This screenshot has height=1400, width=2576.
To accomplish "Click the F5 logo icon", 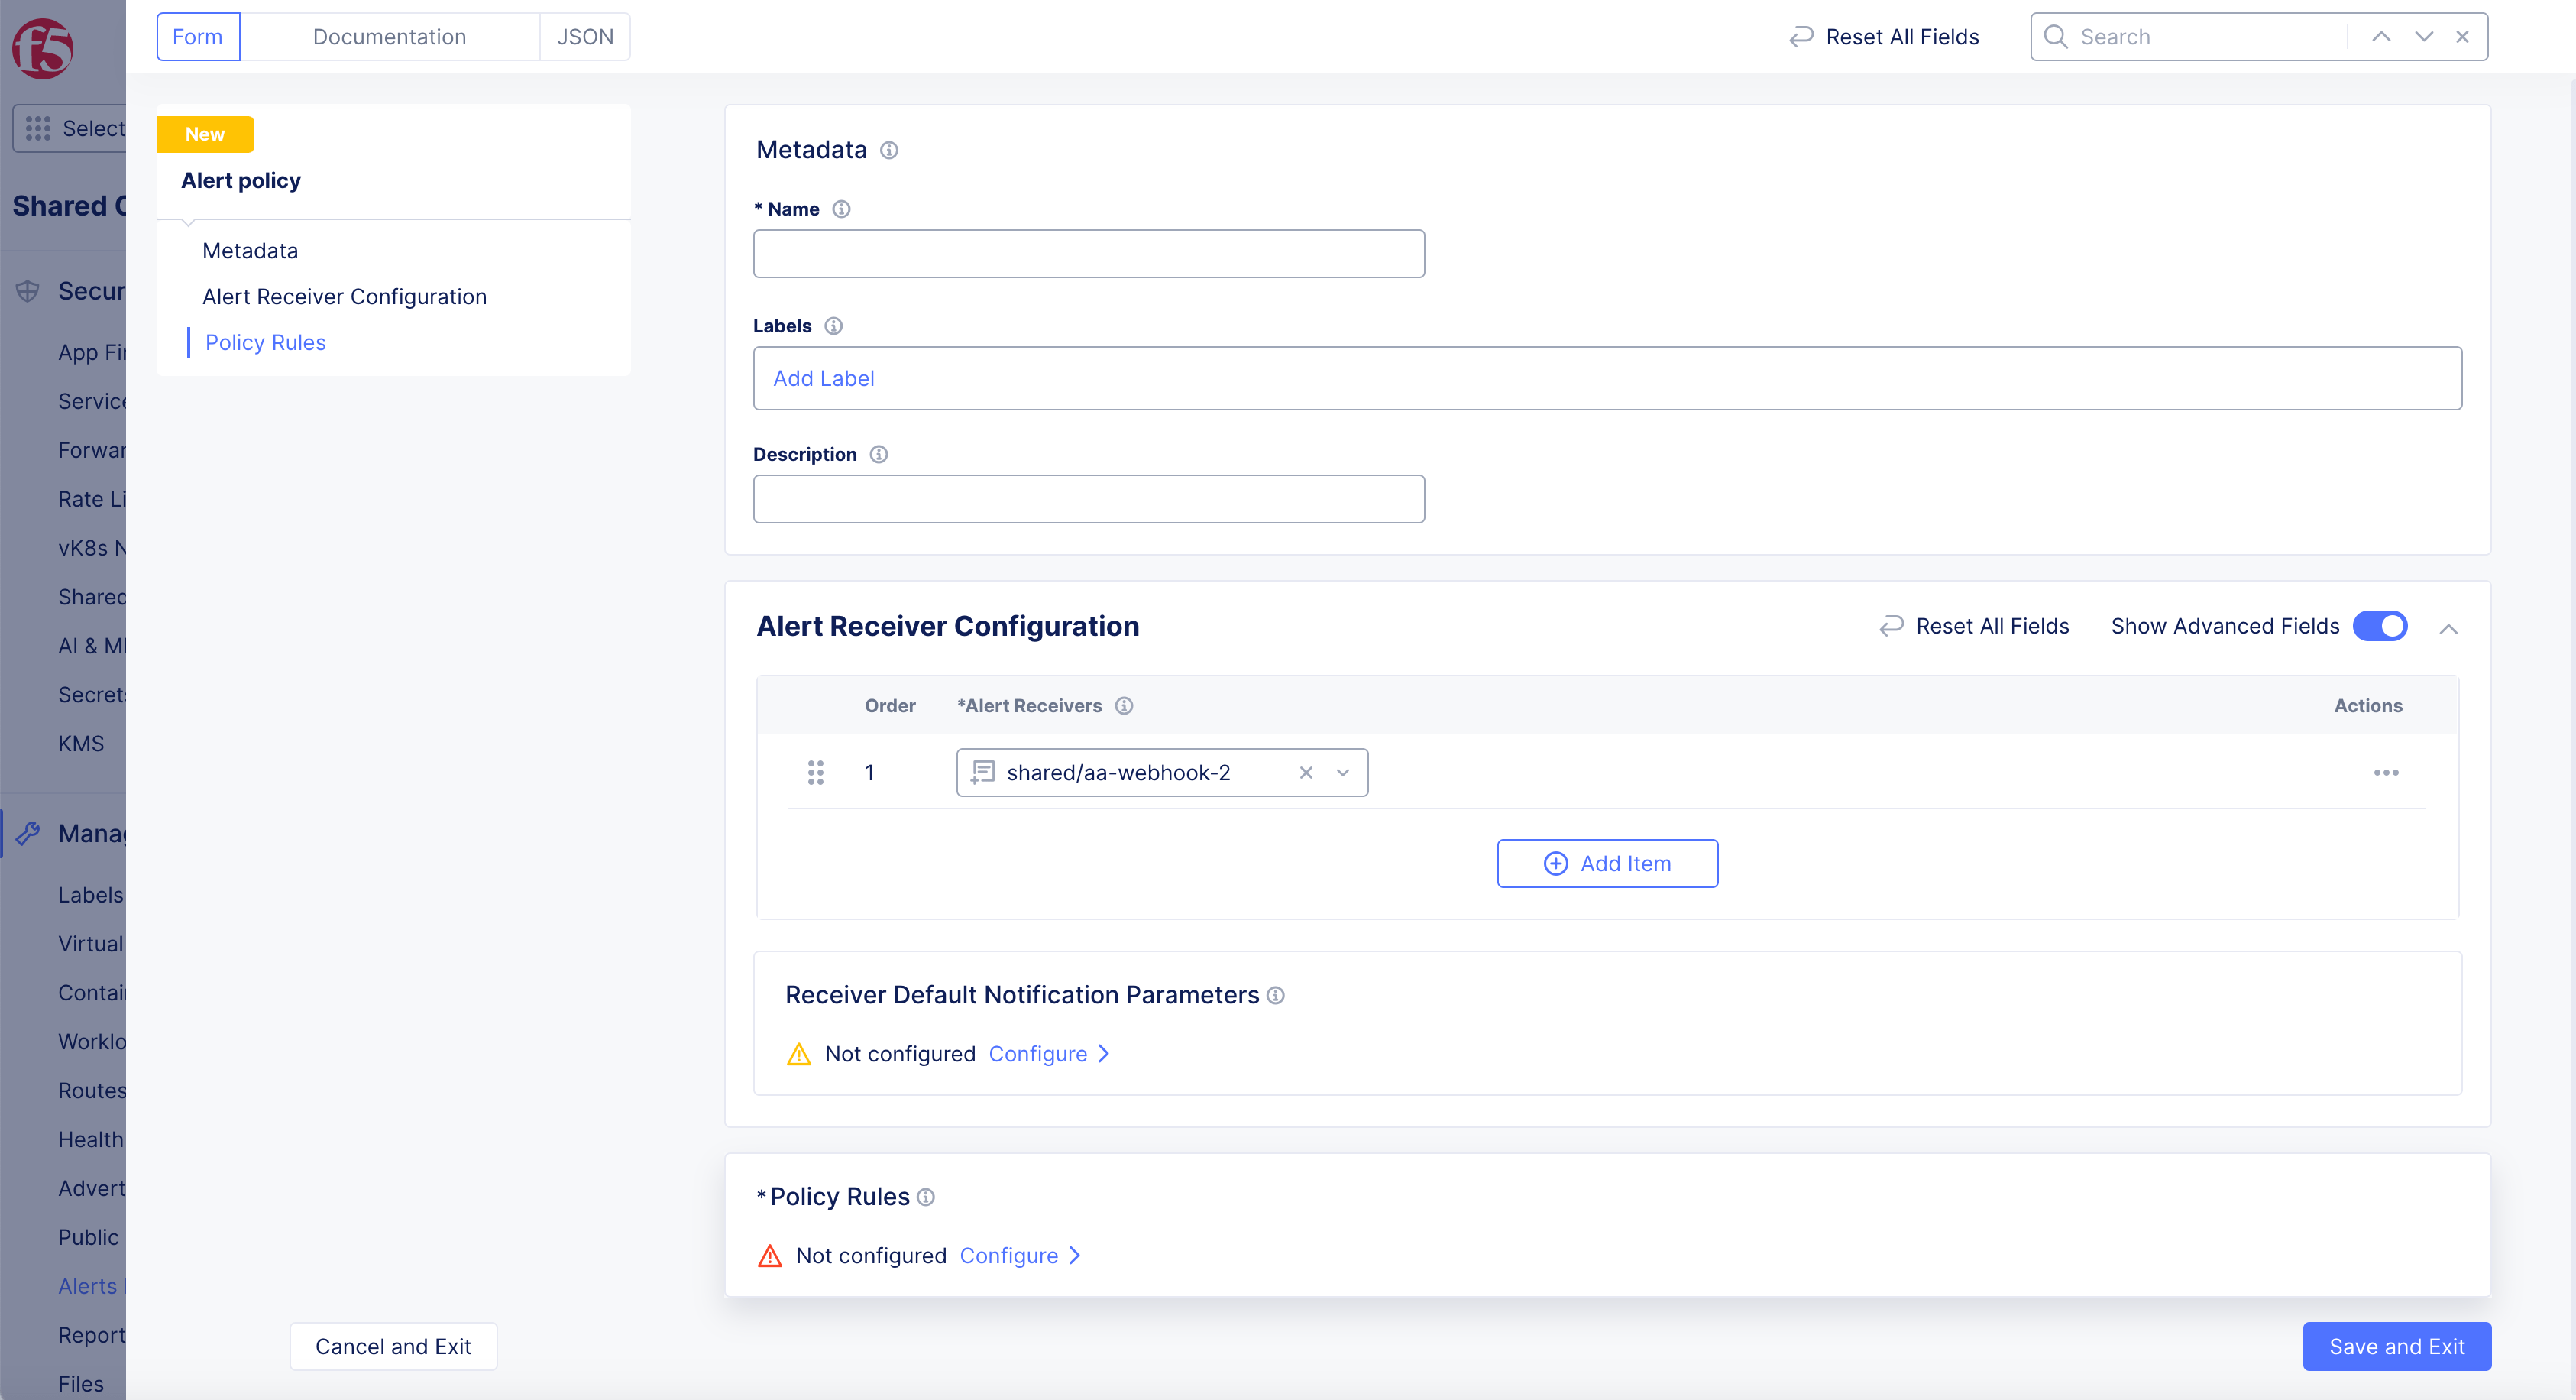I will (43, 47).
